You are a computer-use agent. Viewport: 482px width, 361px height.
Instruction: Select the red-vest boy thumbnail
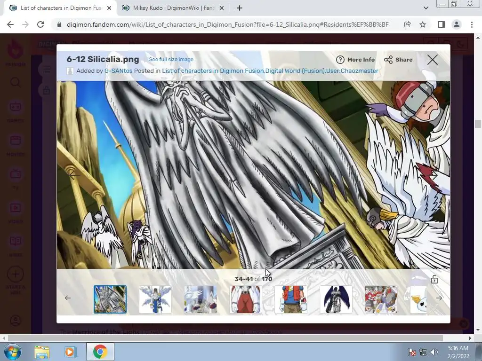[291, 299]
